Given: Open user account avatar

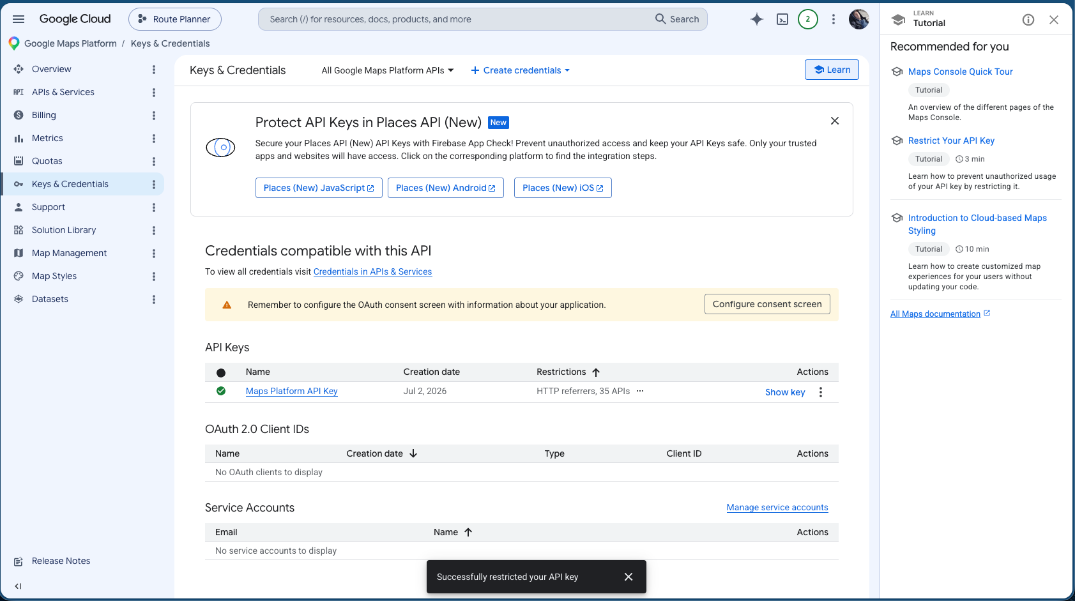Looking at the screenshot, I should click(859, 19).
